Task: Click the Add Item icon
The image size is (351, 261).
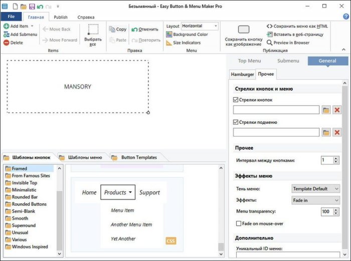Action: [6, 26]
